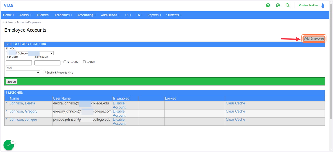The width and height of the screenshot is (333, 152).
Task: Clear Cache for Johnson, Gregory
Action: pyautogui.click(x=235, y=111)
